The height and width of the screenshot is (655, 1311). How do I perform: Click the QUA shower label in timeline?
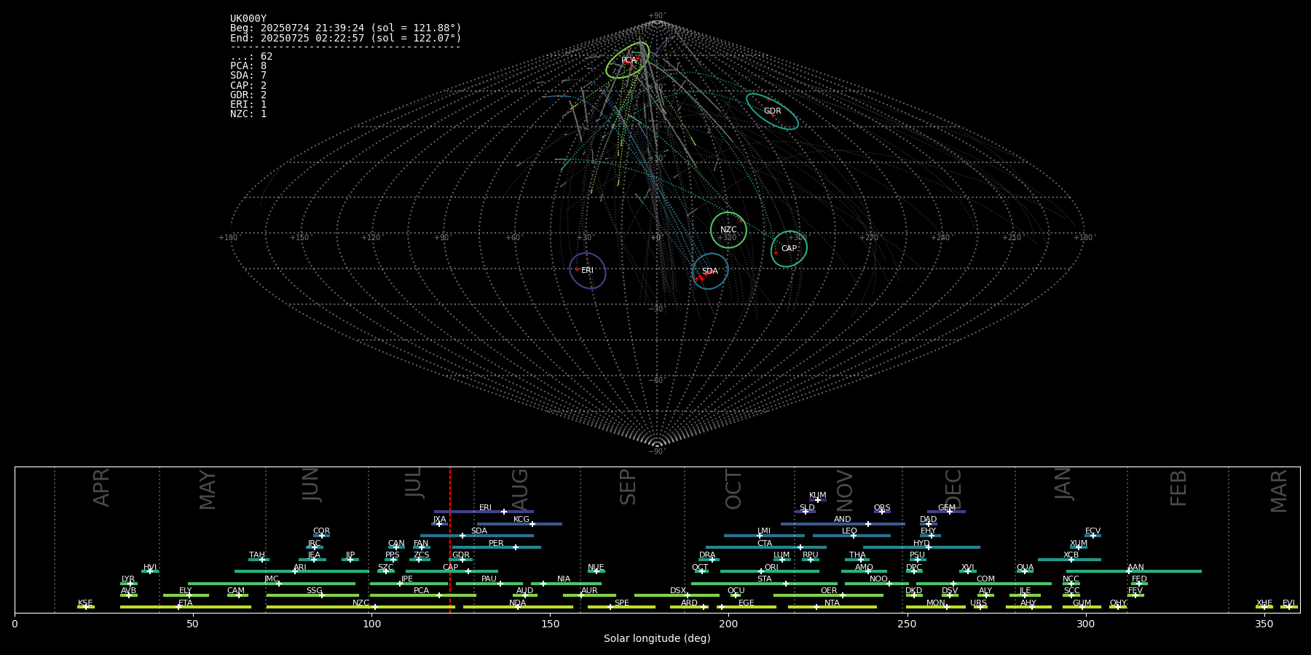pyautogui.click(x=1025, y=568)
